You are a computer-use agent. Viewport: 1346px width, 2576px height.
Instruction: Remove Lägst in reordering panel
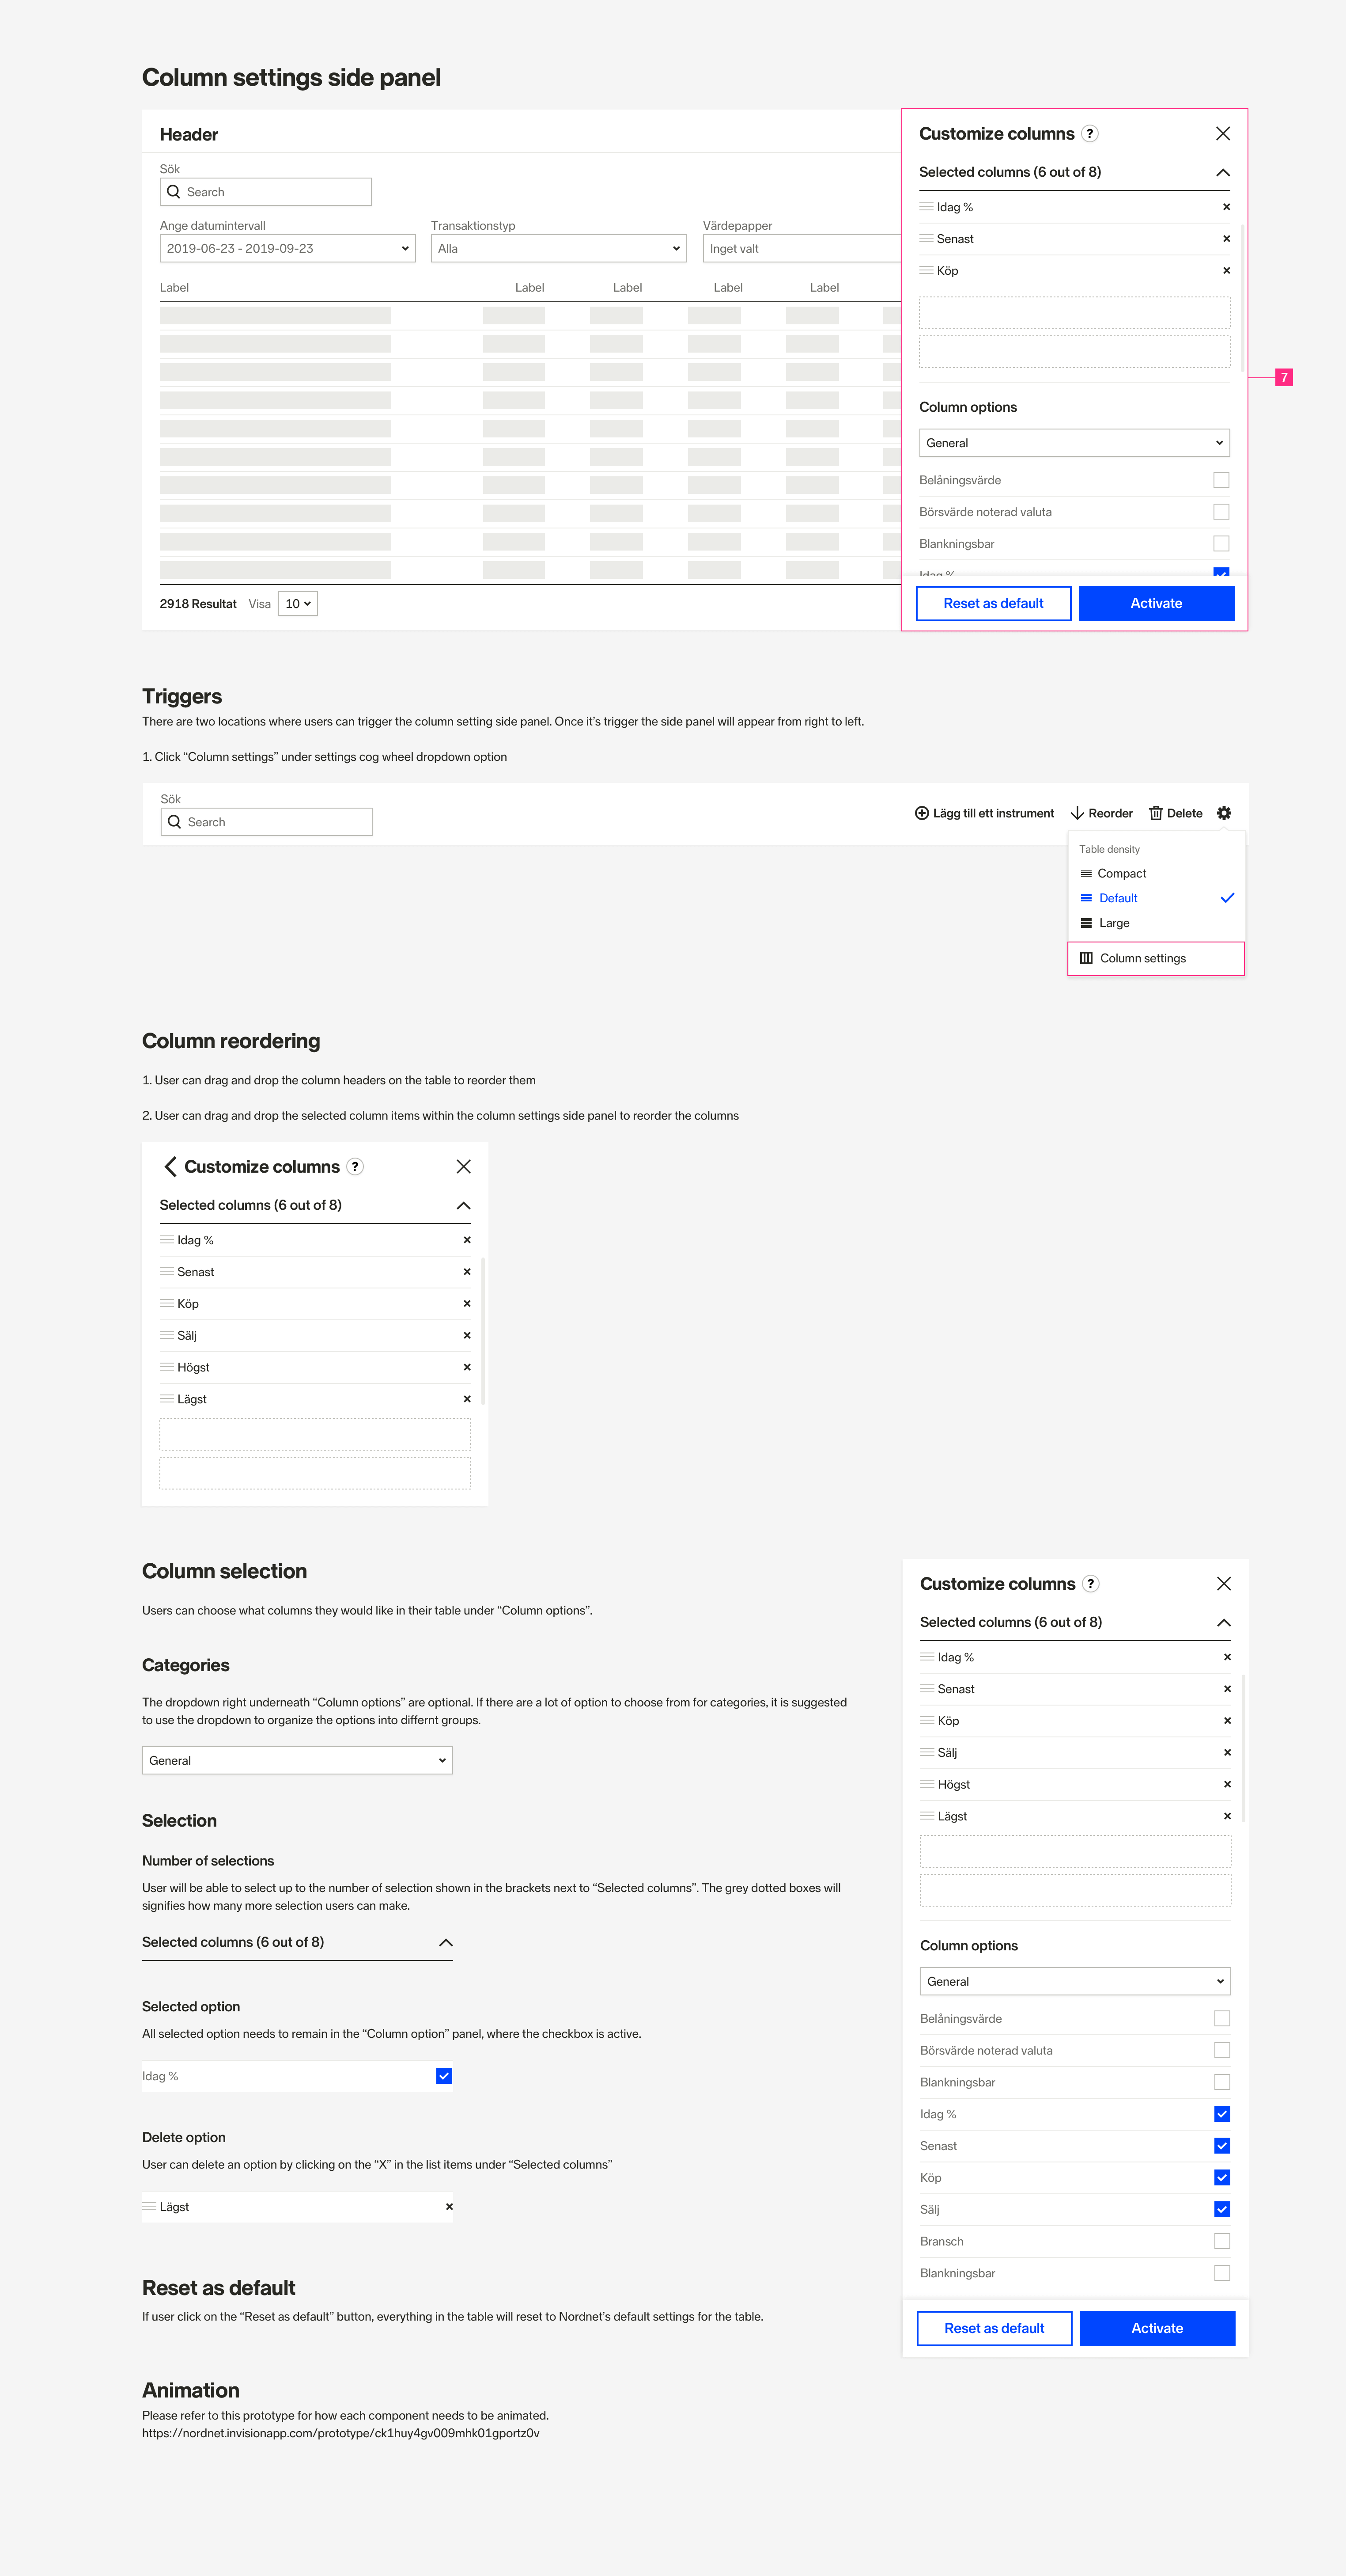click(x=467, y=1400)
